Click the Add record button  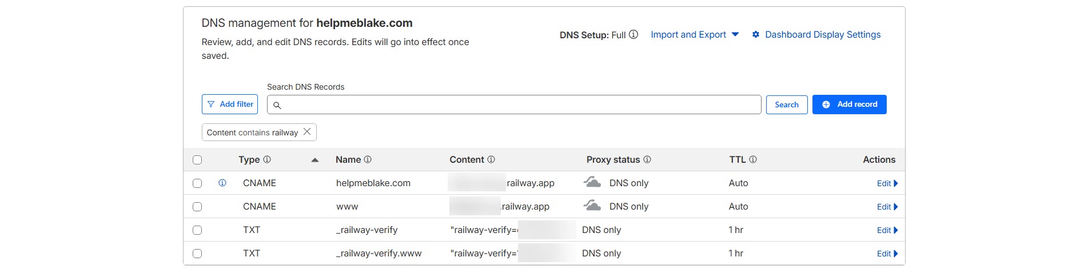tap(850, 105)
